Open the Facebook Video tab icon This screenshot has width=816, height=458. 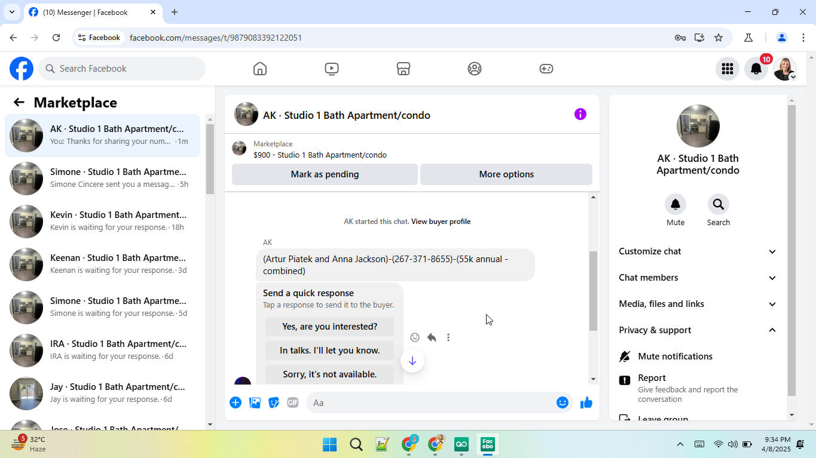(332, 69)
